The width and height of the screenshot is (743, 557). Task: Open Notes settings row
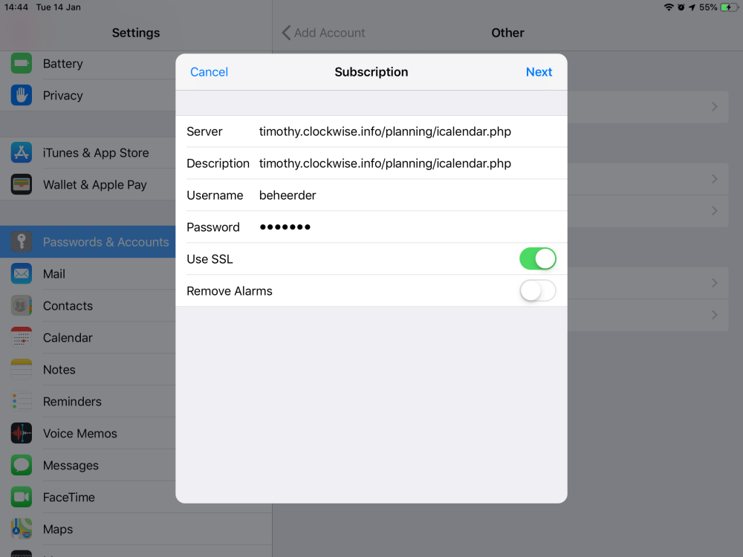pos(88,369)
